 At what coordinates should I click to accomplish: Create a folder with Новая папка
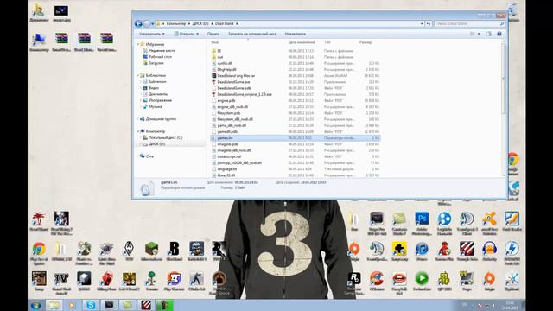296,34
